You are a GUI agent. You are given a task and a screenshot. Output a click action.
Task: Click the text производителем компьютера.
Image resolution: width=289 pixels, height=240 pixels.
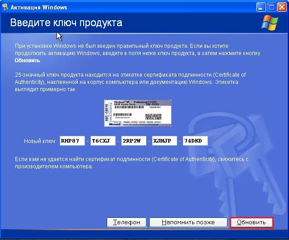pyautogui.click(x=54, y=166)
